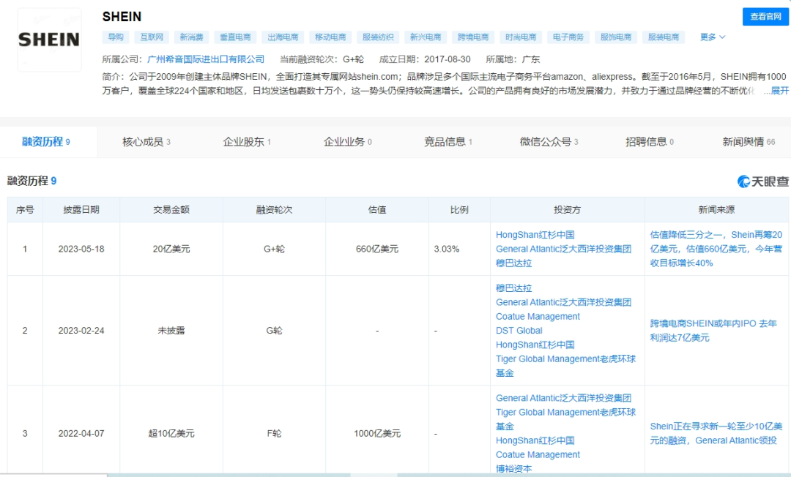Click the 超10亿美元 amount cell
The image size is (791, 477).
(171, 433)
